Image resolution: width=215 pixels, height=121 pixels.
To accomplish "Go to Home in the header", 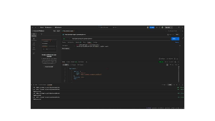I will click(42, 27).
